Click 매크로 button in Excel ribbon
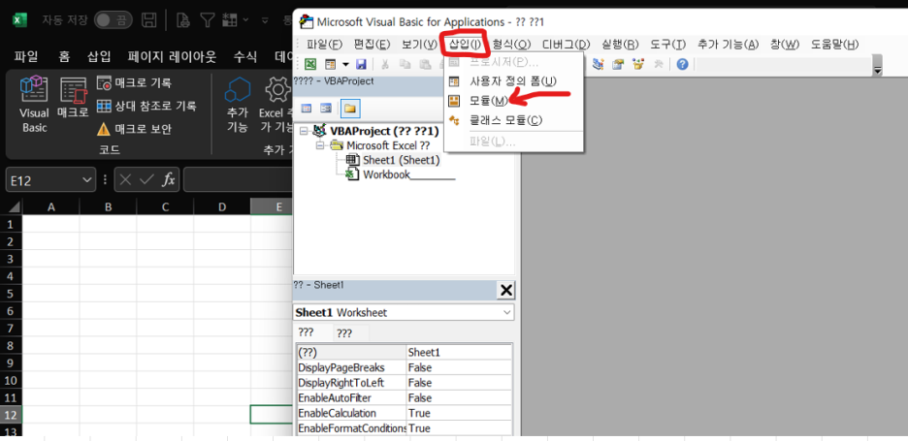The height and width of the screenshot is (441, 908). pyautogui.click(x=73, y=99)
